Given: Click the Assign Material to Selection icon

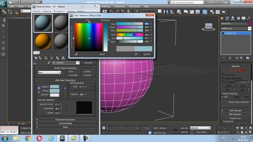Looking at the screenshot, I should point(46,58).
